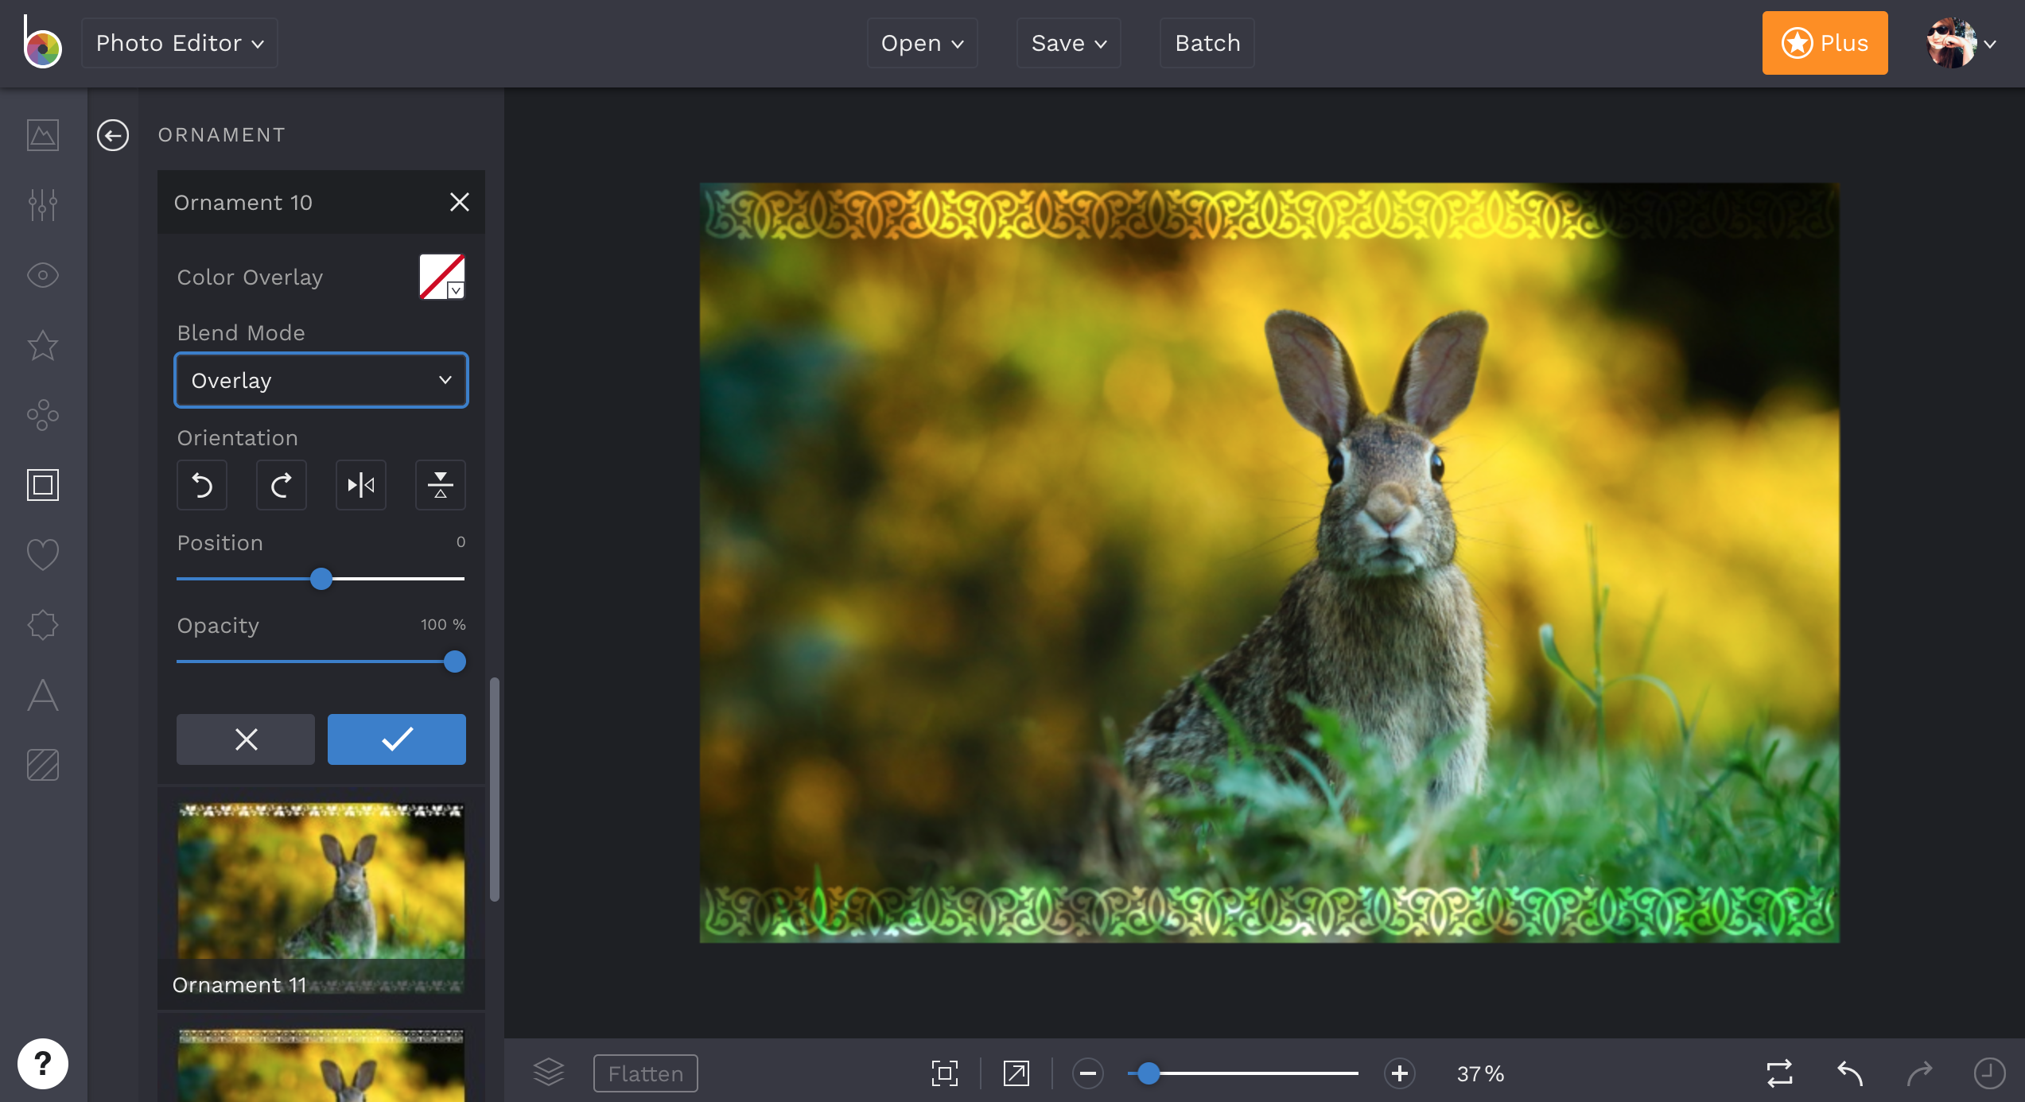Click the Batch button

pos(1207,43)
